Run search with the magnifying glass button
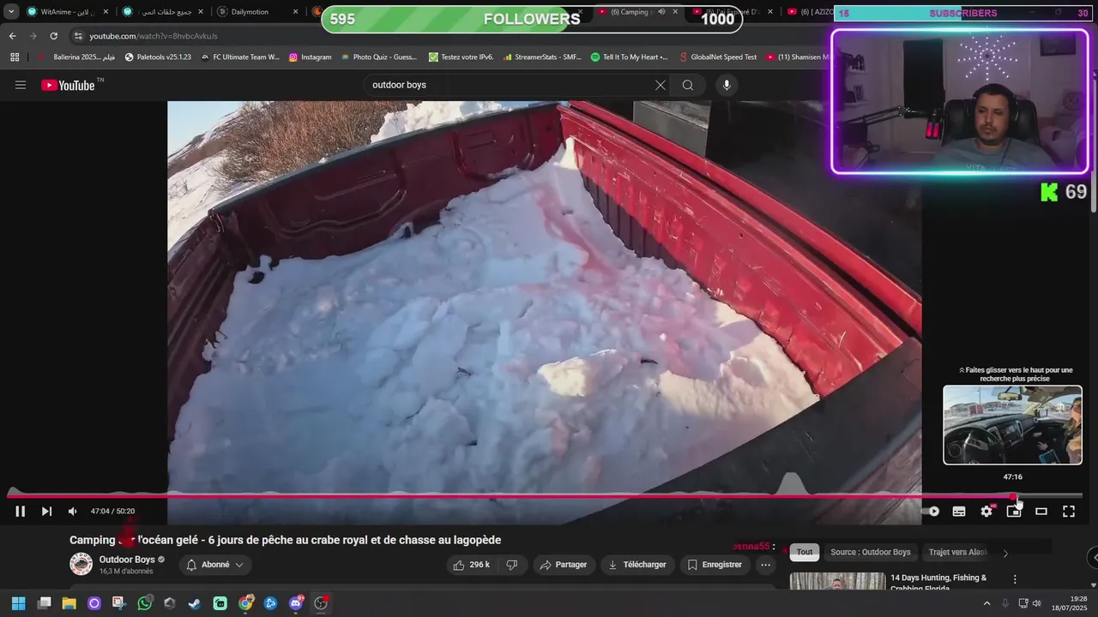Image resolution: width=1098 pixels, height=617 pixels. (x=688, y=85)
